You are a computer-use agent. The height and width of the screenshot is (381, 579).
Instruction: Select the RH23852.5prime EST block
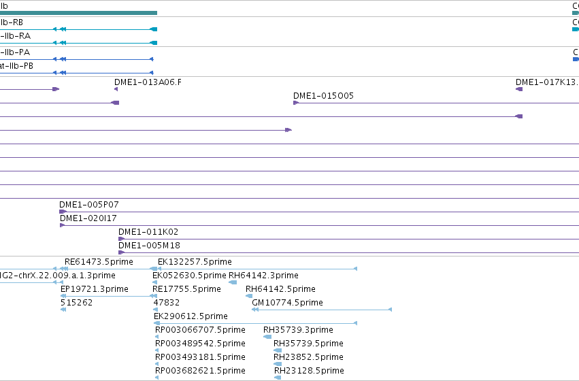pyautogui.click(x=278, y=364)
